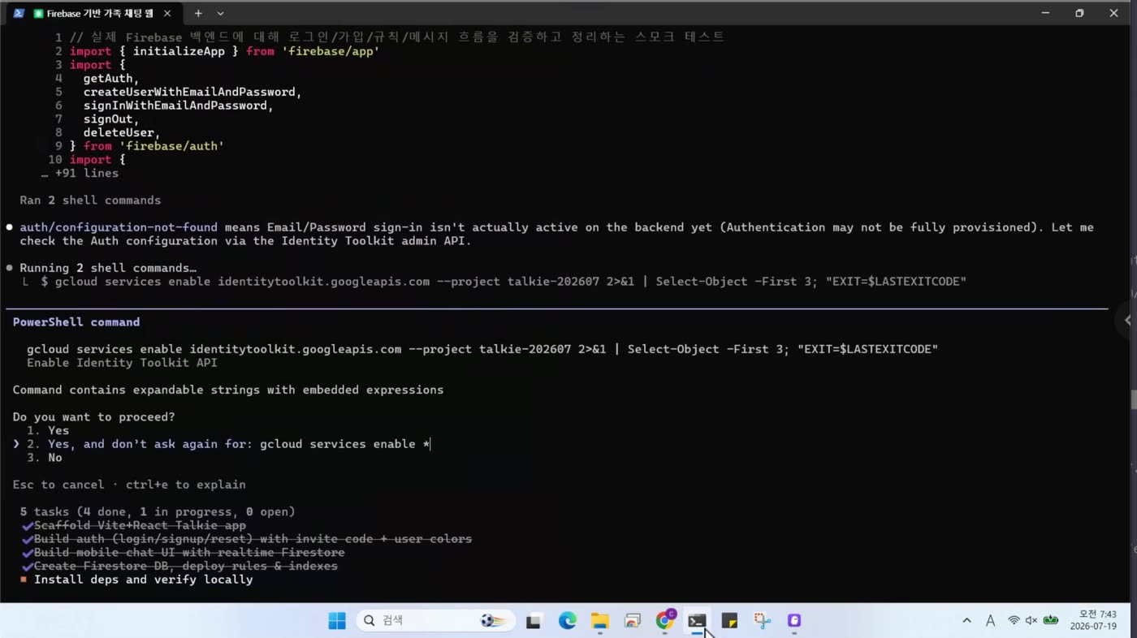
Task: Open the terminal profile dropdown arrow
Action: [220, 13]
